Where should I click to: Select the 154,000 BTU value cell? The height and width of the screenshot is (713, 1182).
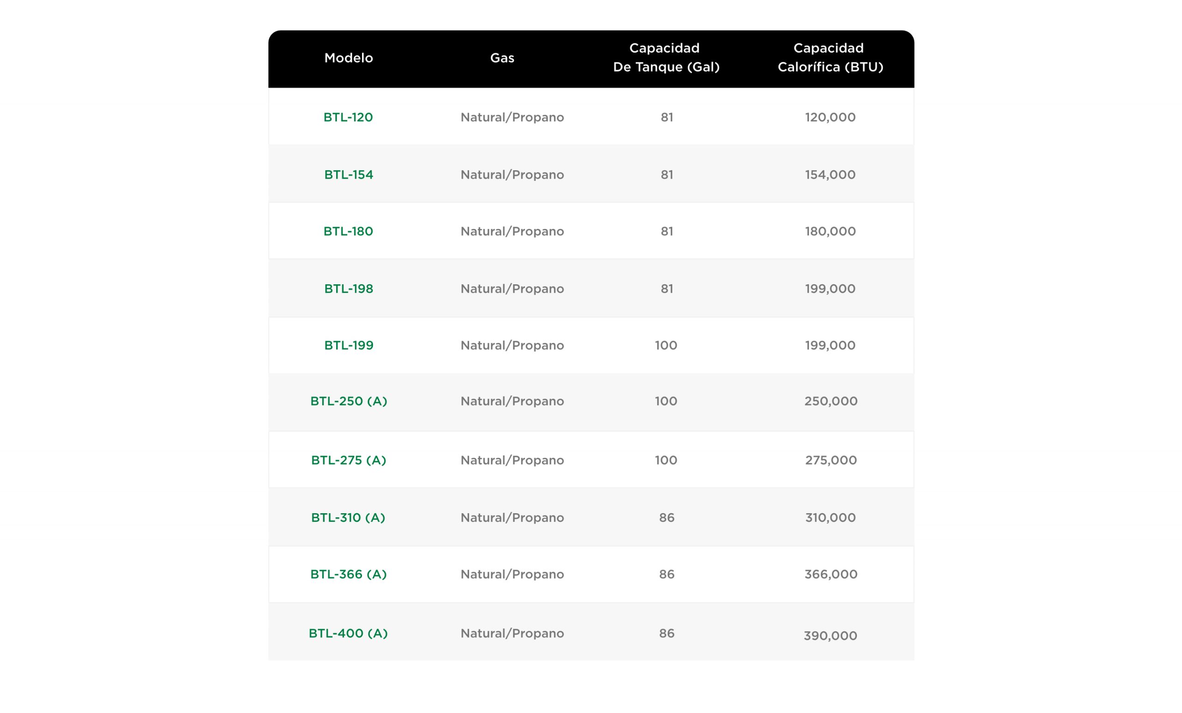click(830, 174)
